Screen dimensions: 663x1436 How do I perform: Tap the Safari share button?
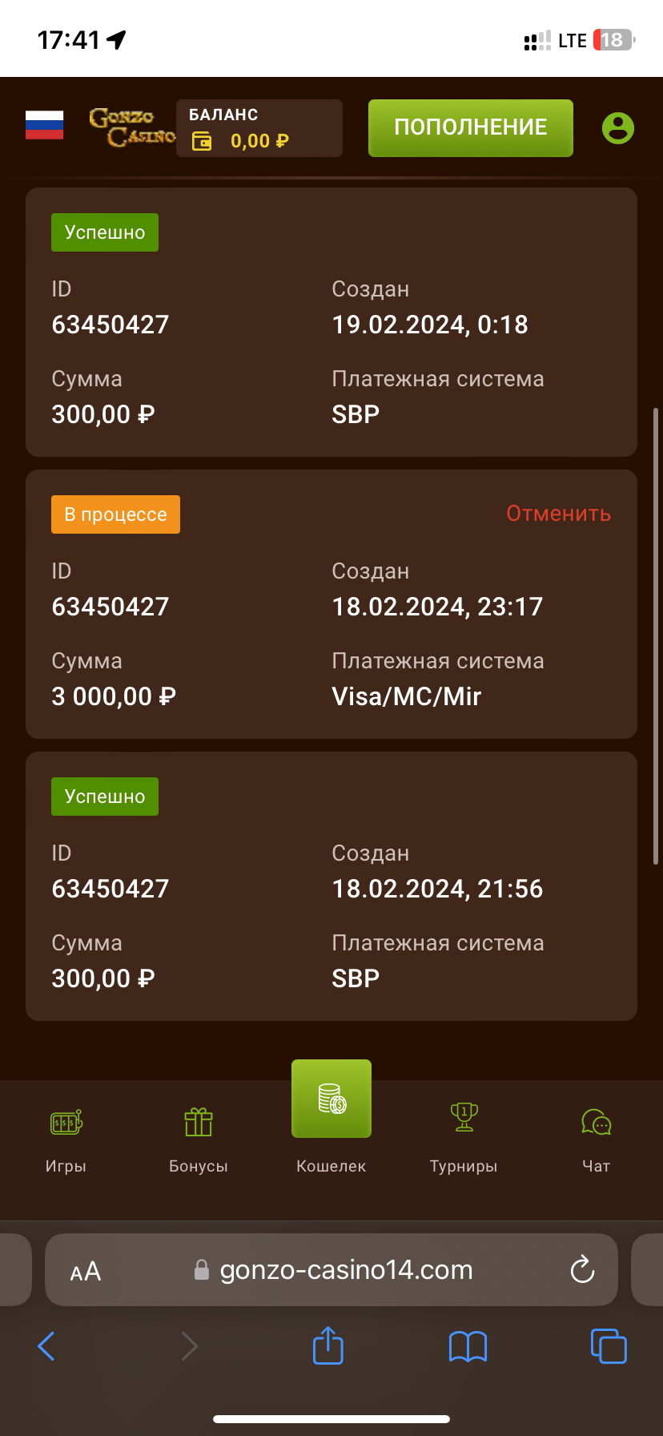tap(327, 1345)
